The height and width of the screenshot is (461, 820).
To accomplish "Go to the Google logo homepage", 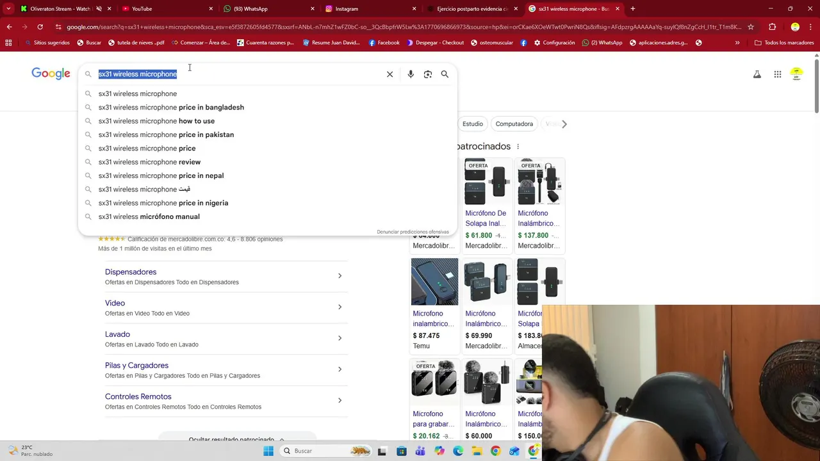I will [x=51, y=74].
